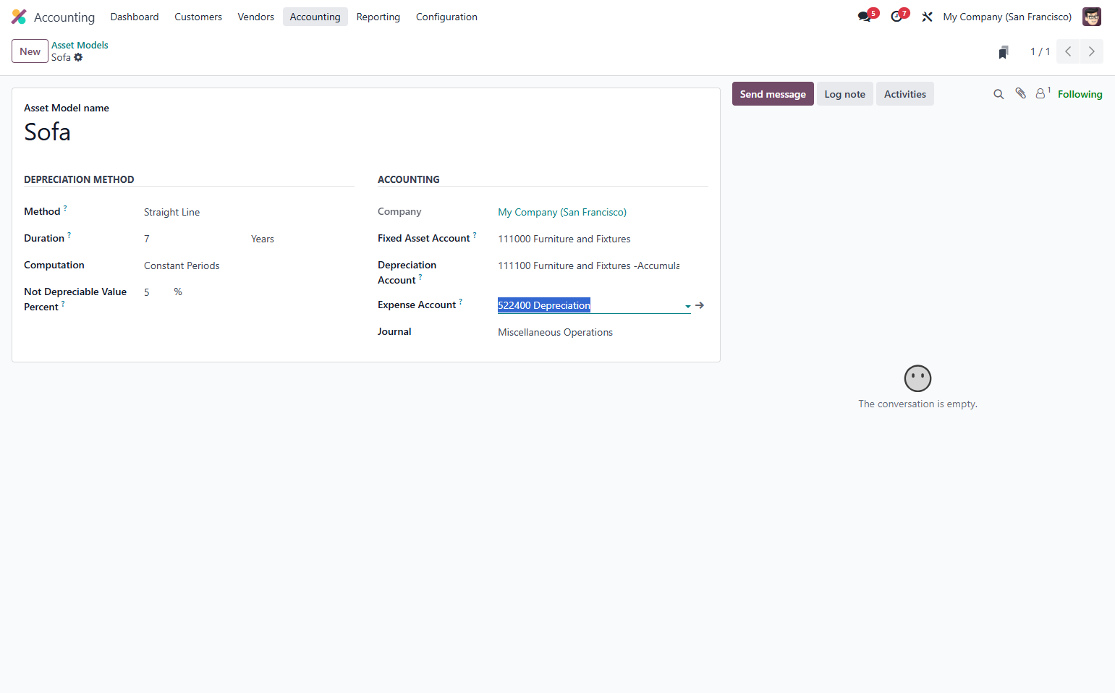Click the Send message button
The height and width of the screenshot is (693, 1115).
[773, 94]
